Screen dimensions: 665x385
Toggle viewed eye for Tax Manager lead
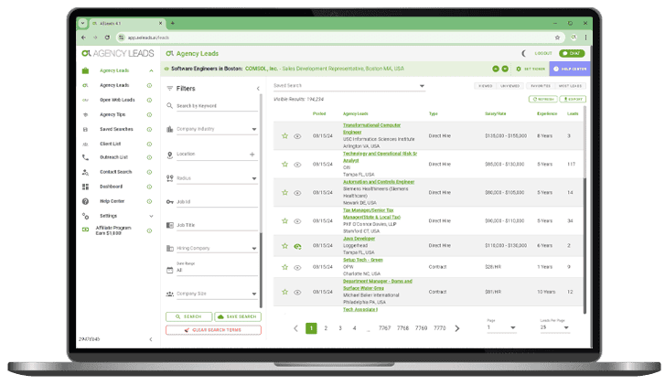click(x=297, y=221)
